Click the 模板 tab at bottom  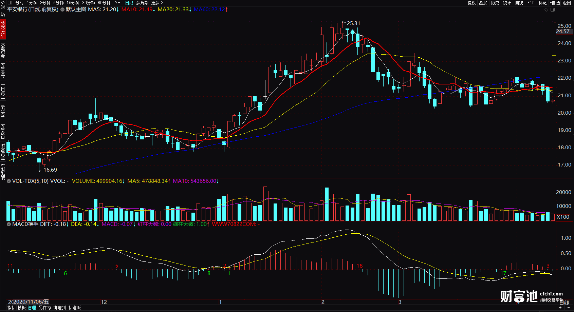pyautogui.click(x=22, y=308)
